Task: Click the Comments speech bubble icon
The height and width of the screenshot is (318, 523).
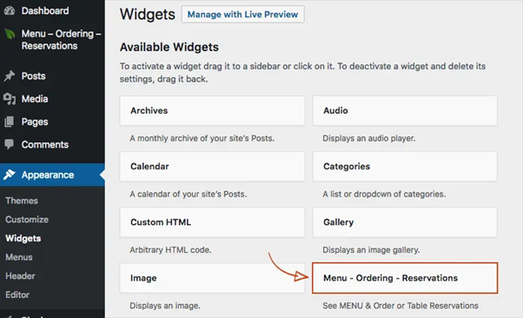Action: (x=10, y=144)
